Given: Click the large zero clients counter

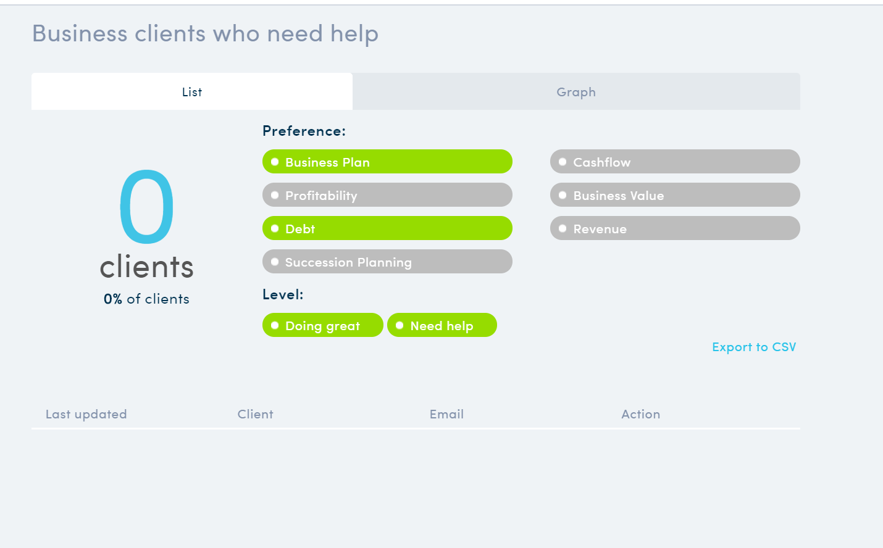Looking at the screenshot, I should (147, 207).
